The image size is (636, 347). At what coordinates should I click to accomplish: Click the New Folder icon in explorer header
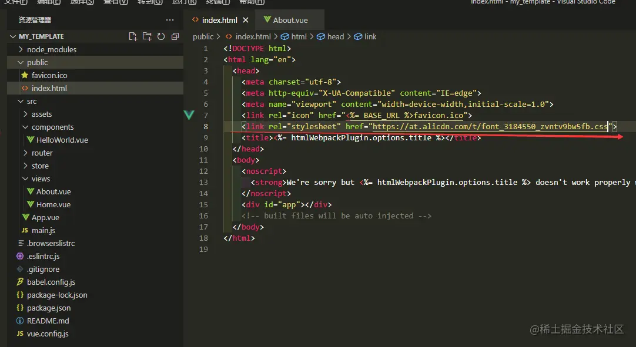click(x=147, y=36)
